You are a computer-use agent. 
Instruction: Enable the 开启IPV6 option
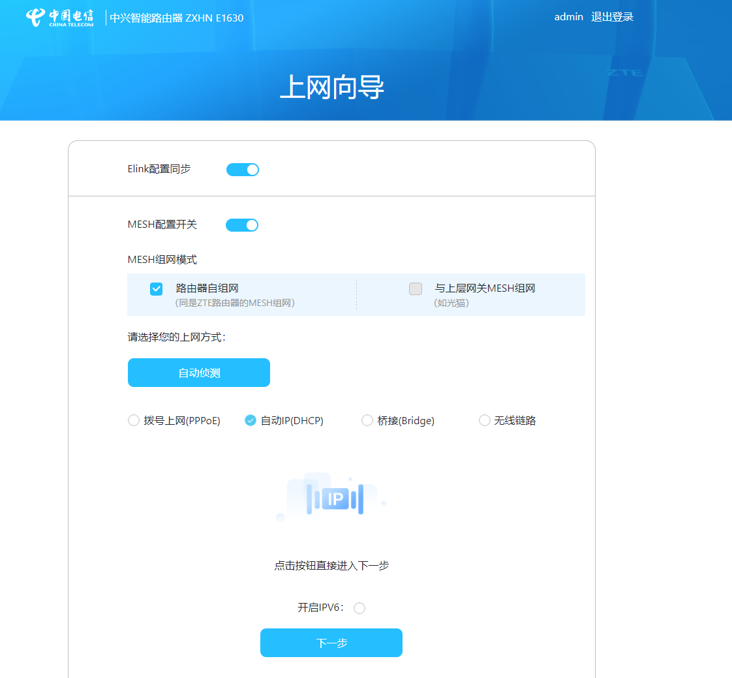[359, 608]
